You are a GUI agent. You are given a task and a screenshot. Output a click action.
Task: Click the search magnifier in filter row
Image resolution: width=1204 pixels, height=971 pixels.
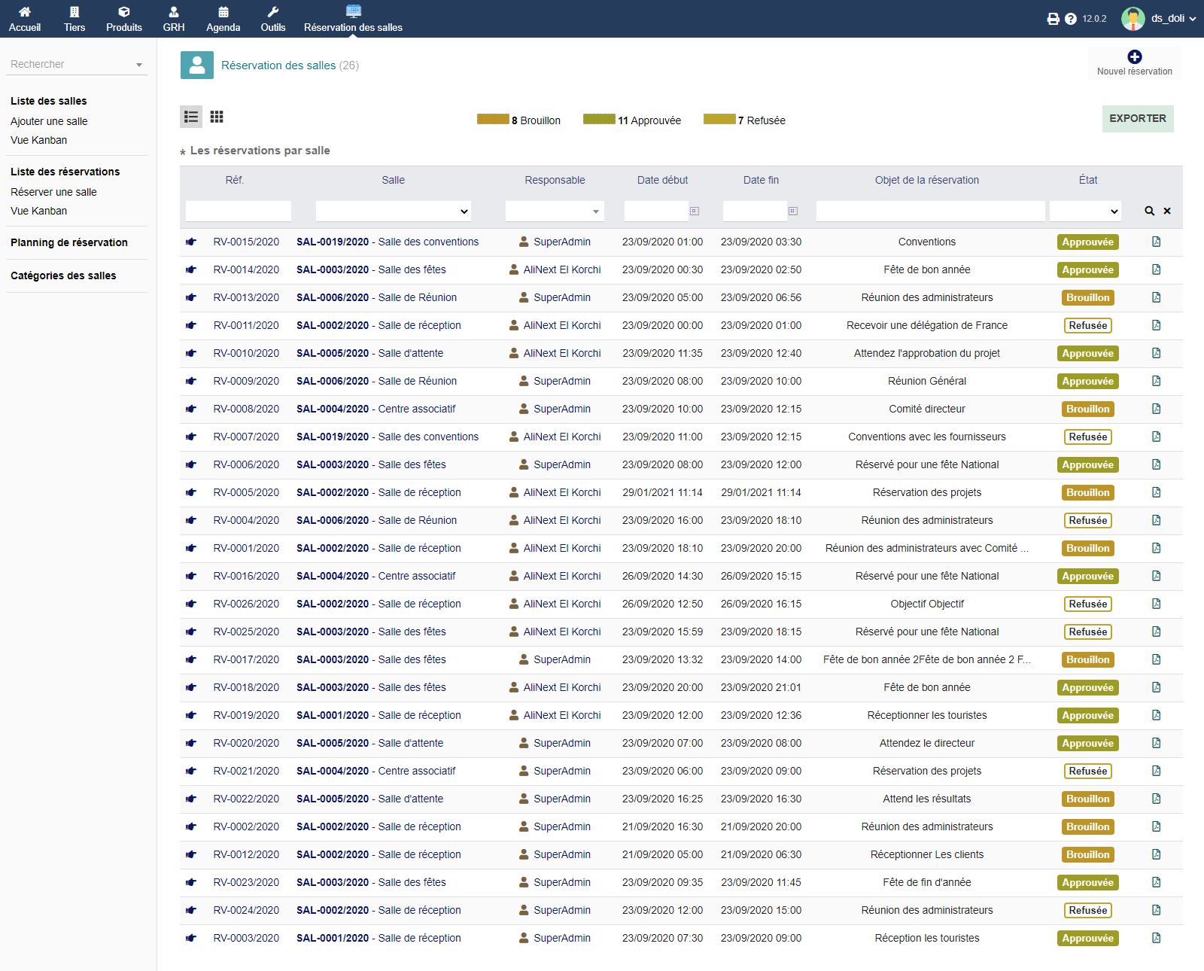pyautogui.click(x=1149, y=211)
